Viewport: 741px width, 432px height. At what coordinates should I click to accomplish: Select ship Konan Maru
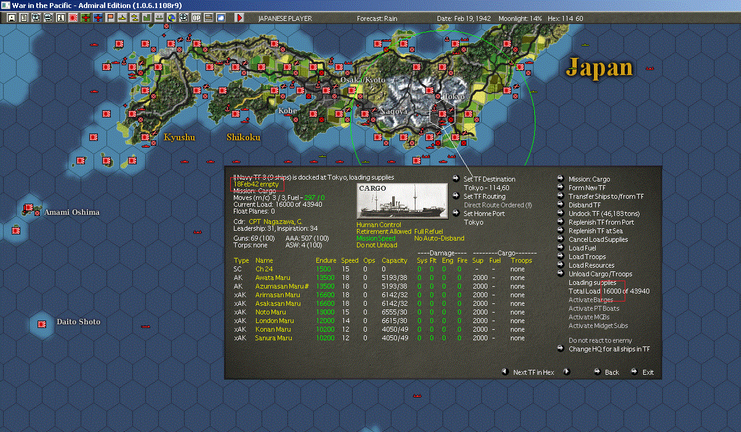tap(274, 329)
